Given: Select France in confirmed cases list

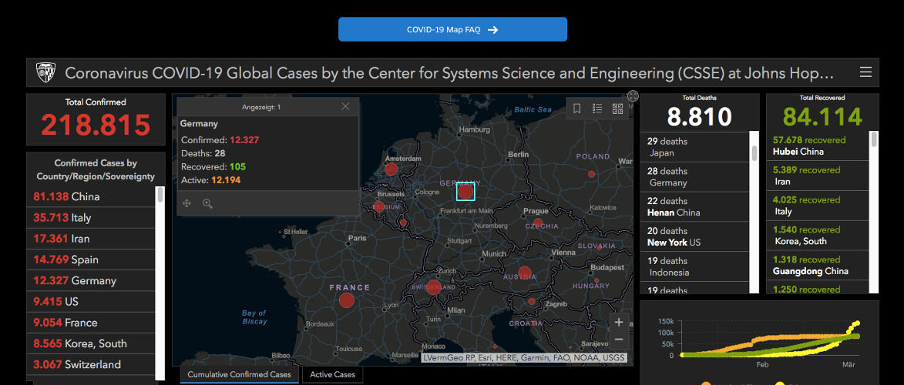Looking at the screenshot, I should point(90,323).
